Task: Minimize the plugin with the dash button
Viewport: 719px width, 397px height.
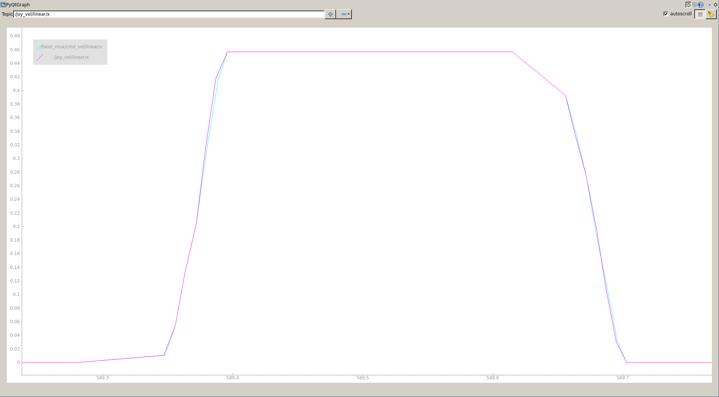Action: [x=709, y=5]
